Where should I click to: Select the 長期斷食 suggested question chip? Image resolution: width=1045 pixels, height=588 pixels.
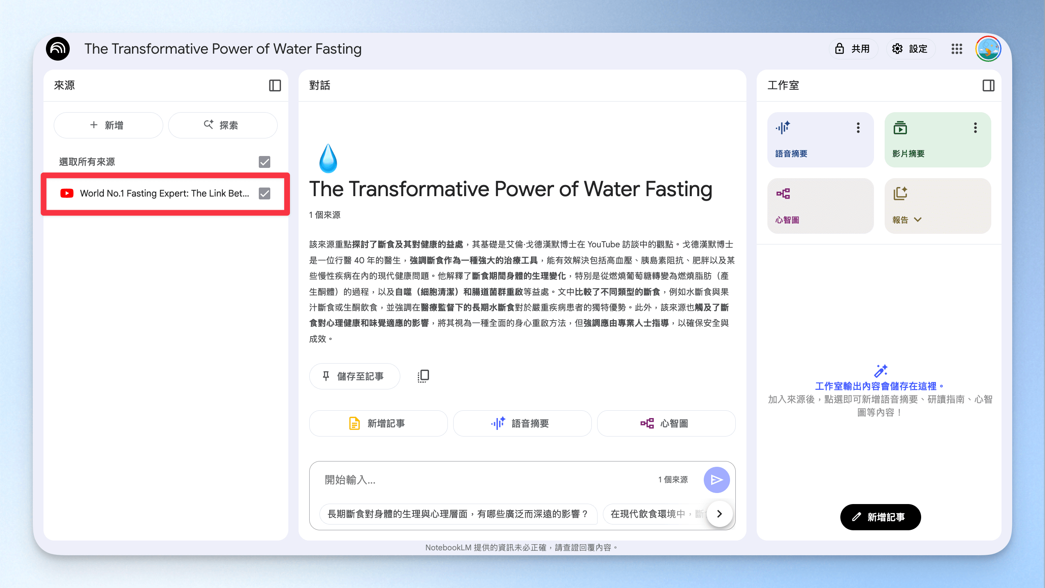[x=458, y=513]
